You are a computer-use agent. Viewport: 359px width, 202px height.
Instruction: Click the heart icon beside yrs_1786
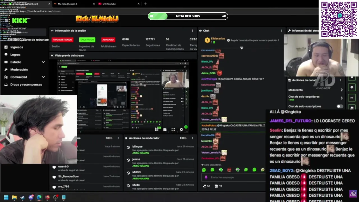(54, 187)
